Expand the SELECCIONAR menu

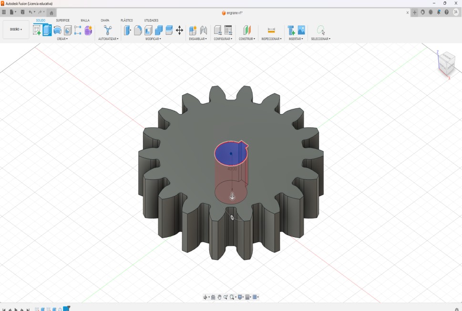point(320,39)
